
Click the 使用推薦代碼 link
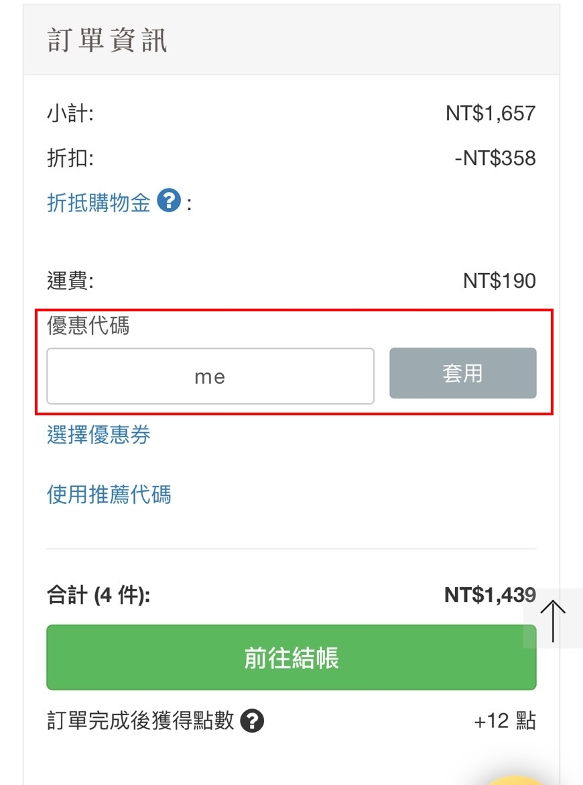point(109,494)
